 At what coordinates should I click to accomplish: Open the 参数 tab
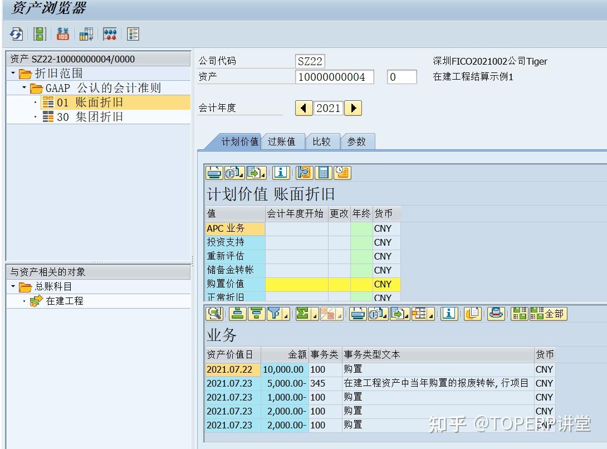(x=358, y=141)
